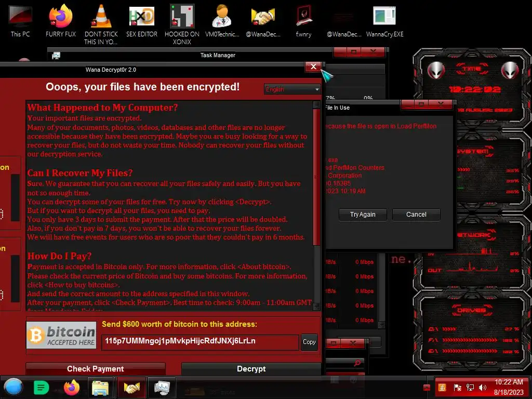This screenshot has height=399, width=532.
Task: Click the E:\ drive usage bar
Action: click(x=470, y=351)
